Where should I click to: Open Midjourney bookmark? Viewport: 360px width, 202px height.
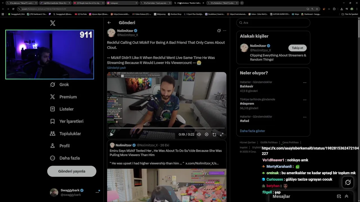tap(159, 14)
